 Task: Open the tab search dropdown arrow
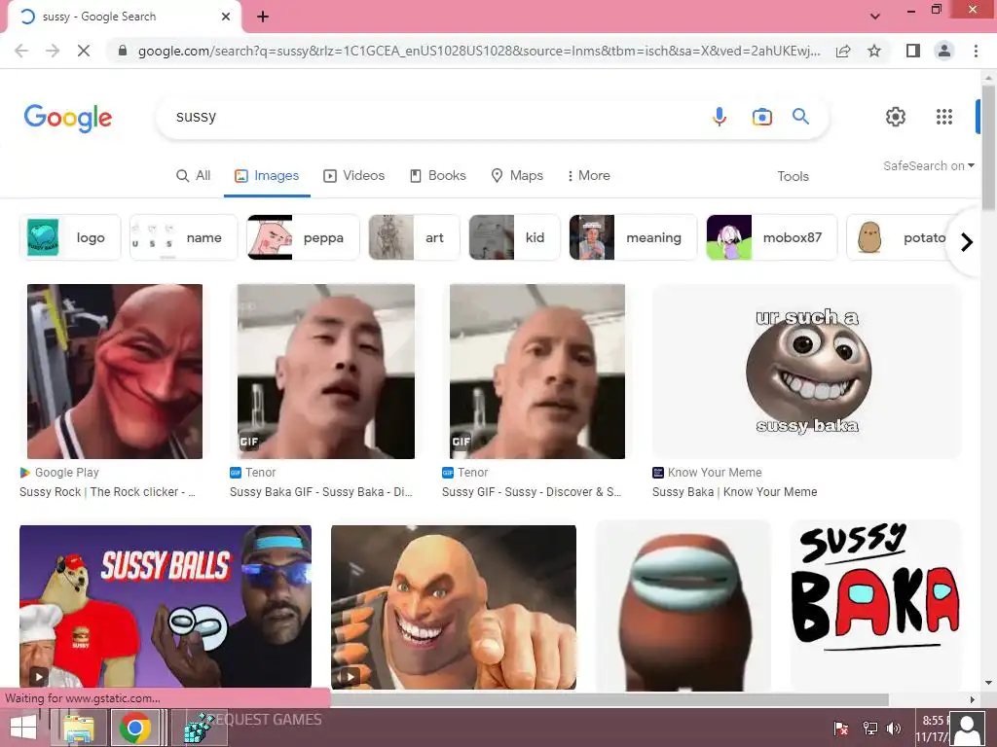click(875, 17)
